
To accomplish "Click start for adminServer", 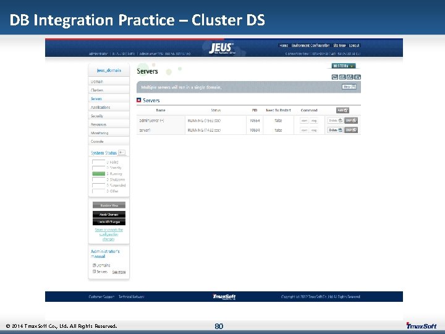I will click(x=304, y=121).
